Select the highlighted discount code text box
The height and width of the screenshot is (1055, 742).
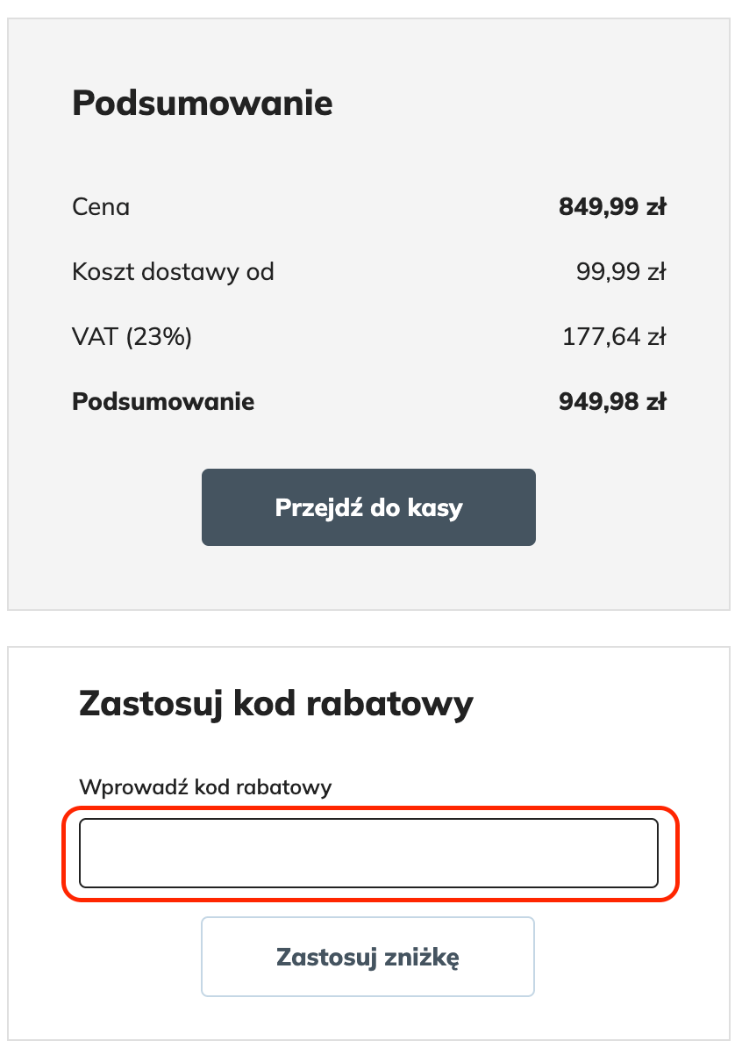coord(367,851)
